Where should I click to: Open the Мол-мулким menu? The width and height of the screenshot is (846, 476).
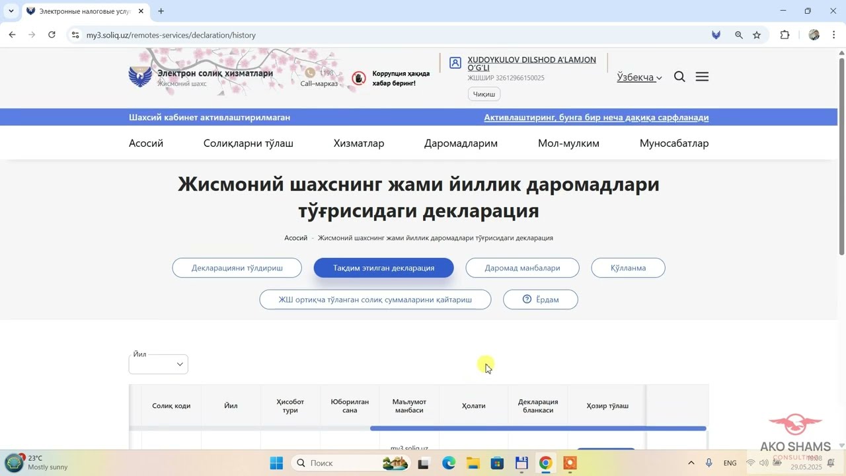point(568,143)
